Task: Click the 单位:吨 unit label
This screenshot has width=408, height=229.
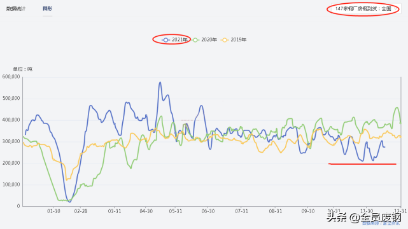Action: pos(23,69)
